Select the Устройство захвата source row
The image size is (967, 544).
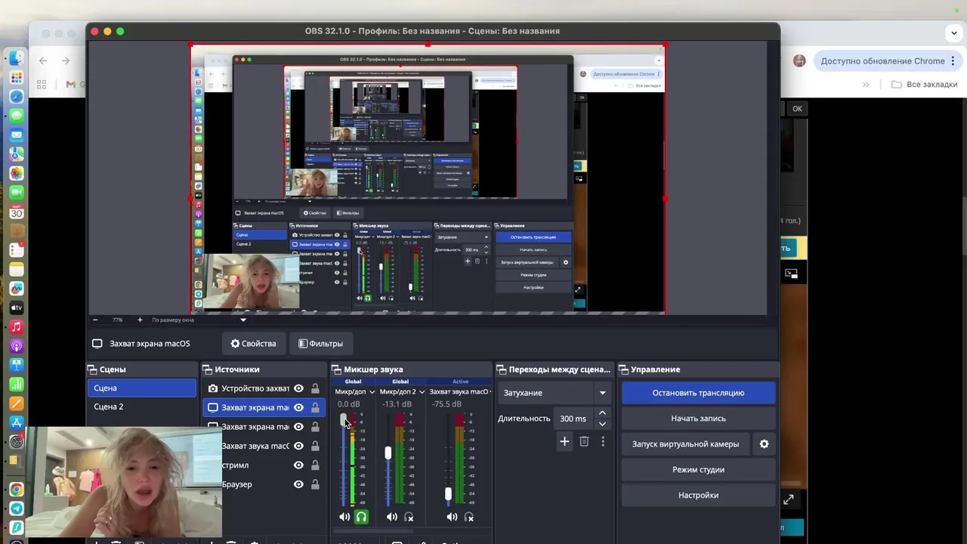pyautogui.click(x=264, y=388)
